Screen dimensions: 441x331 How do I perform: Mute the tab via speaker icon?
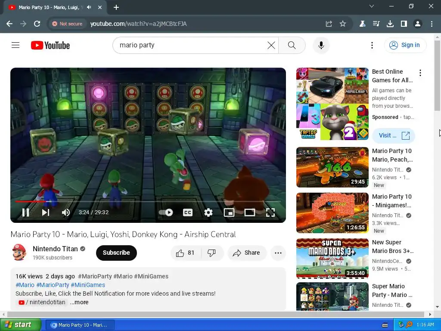[89, 7]
